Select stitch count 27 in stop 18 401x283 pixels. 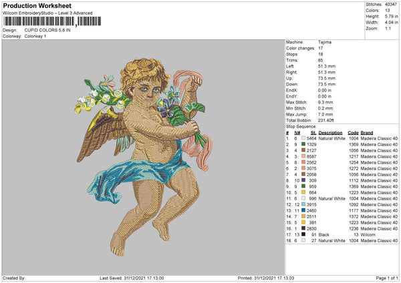[314, 240]
